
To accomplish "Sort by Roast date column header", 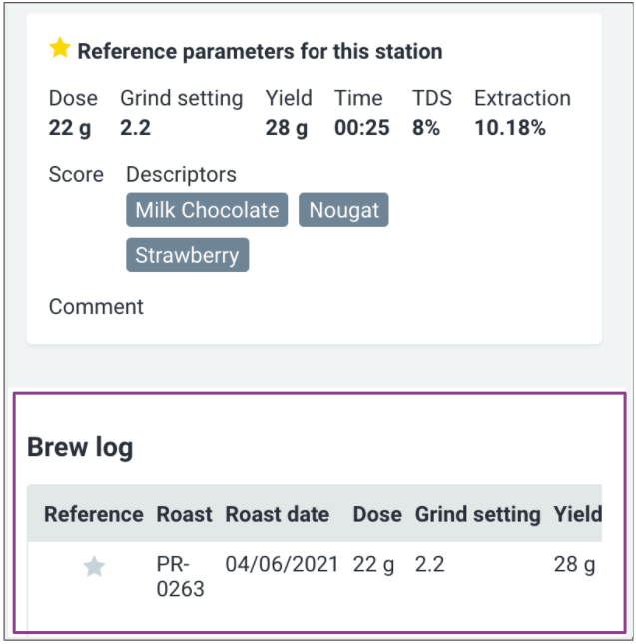I will point(277,514).
